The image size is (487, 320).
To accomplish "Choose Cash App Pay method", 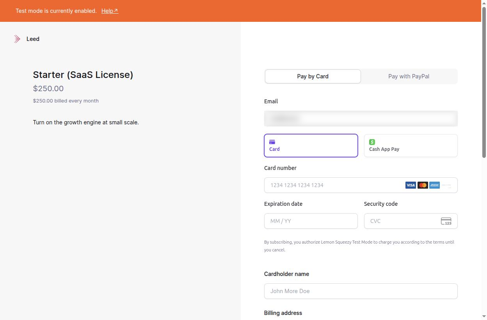I will click(411, 145).
